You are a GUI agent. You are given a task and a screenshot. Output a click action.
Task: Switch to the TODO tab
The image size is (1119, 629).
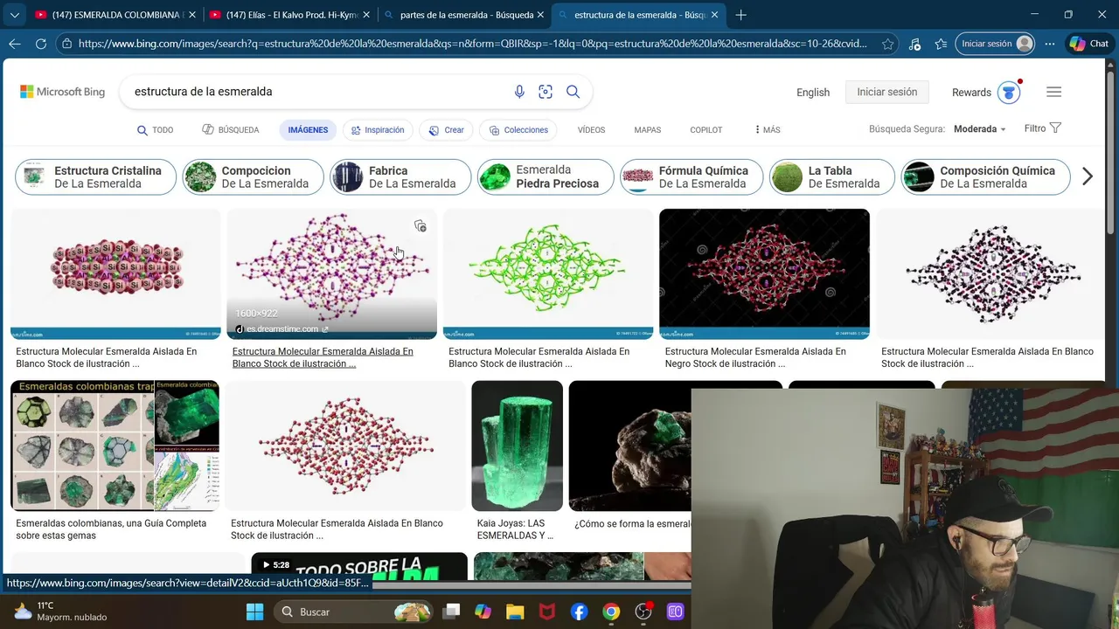(x=155, y=130)
